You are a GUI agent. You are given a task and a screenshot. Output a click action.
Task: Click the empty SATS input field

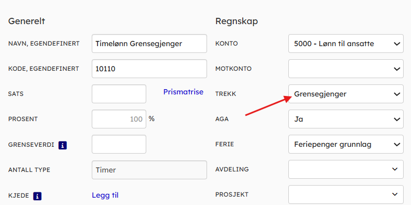119,94
